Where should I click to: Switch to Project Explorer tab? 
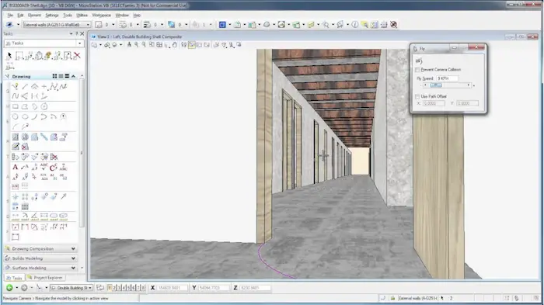[x=45, y=278]
